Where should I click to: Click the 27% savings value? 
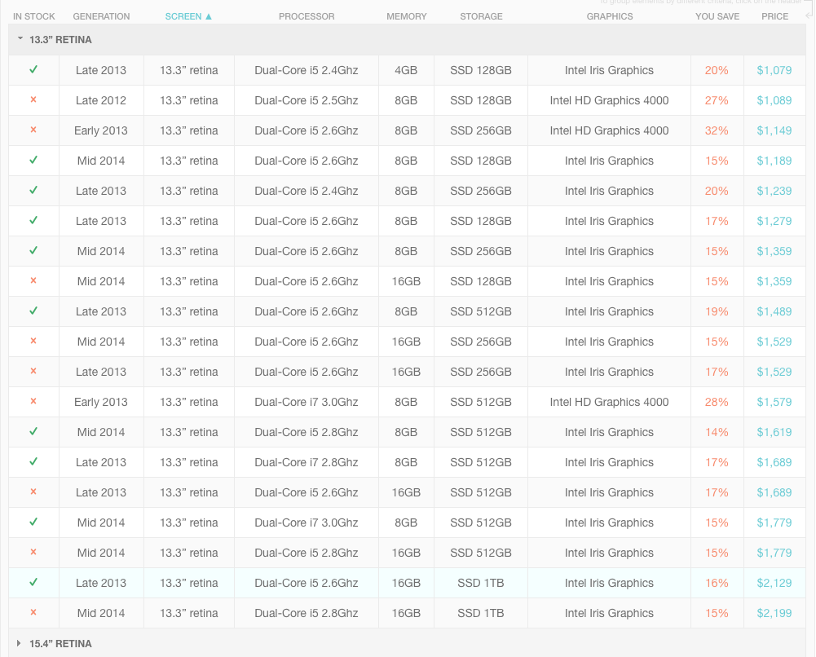tap(717, 100)
